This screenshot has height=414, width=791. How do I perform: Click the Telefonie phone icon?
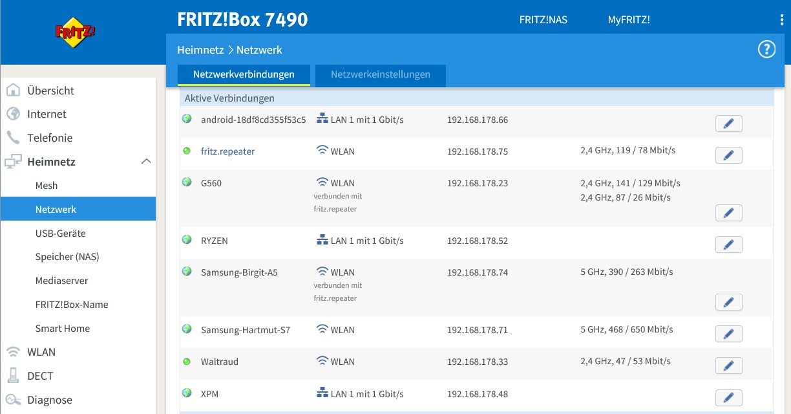(x=13, y=138)
